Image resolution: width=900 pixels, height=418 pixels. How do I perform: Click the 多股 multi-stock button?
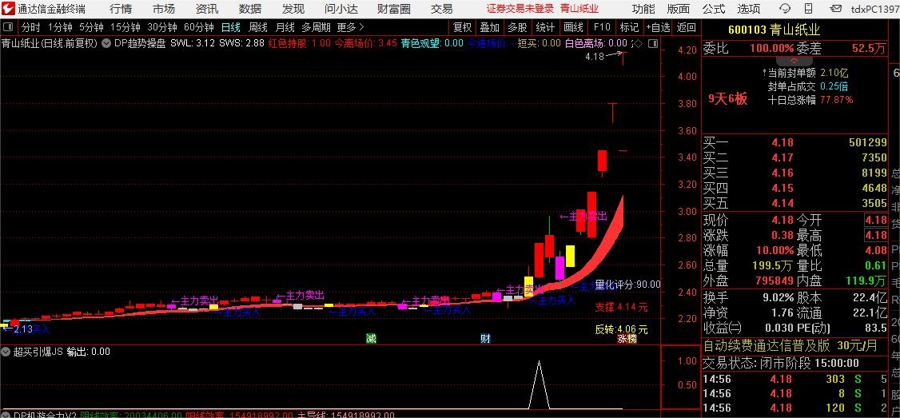tap(517, 27)
